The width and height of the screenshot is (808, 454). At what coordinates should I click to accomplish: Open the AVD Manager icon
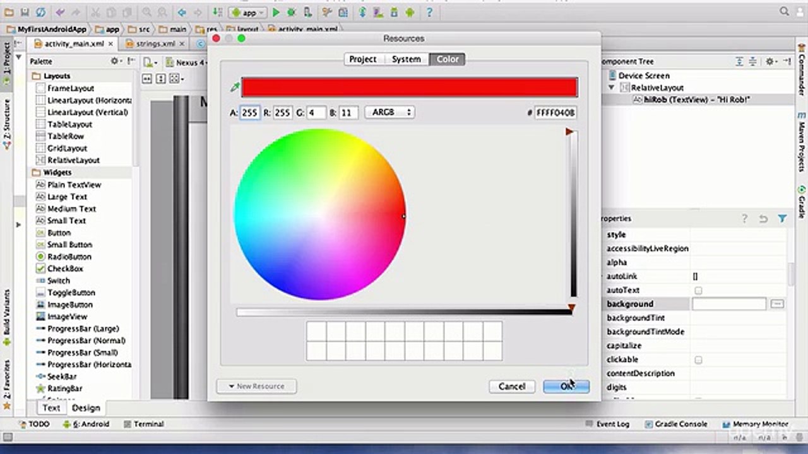pos(379,12)
